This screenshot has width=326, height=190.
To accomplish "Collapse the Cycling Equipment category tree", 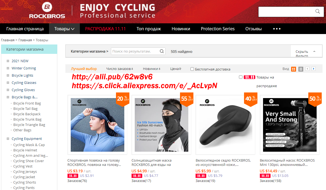I will [x=8, y=139].
